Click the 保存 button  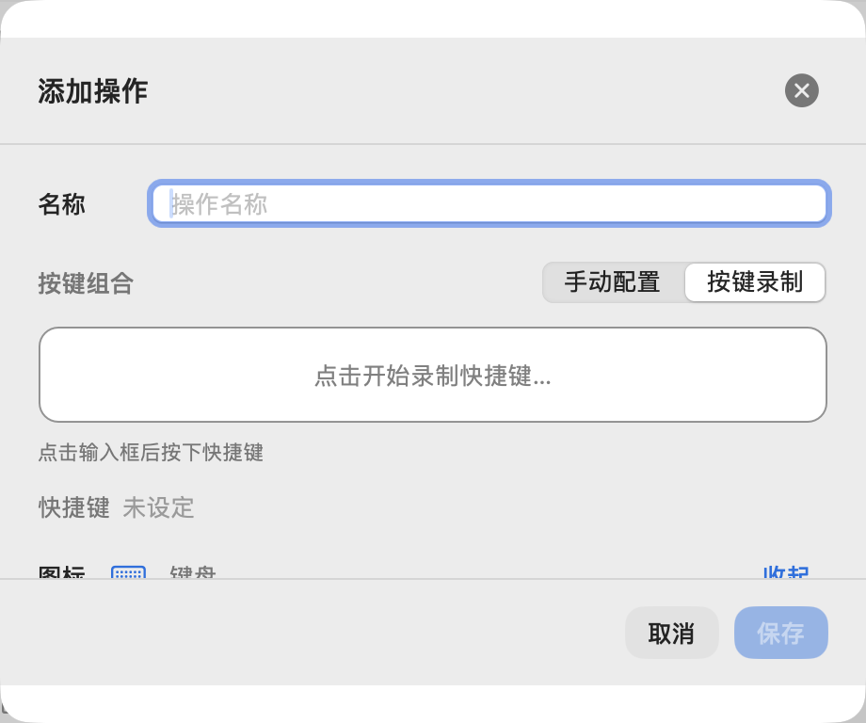tap(781, 633)
